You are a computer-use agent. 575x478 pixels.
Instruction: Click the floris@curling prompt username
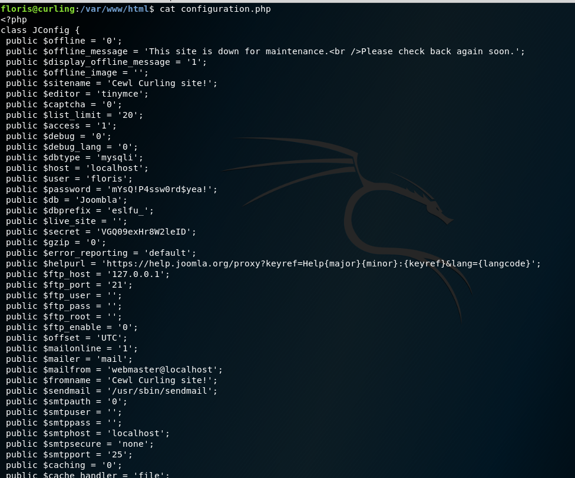tap(37, 9)
